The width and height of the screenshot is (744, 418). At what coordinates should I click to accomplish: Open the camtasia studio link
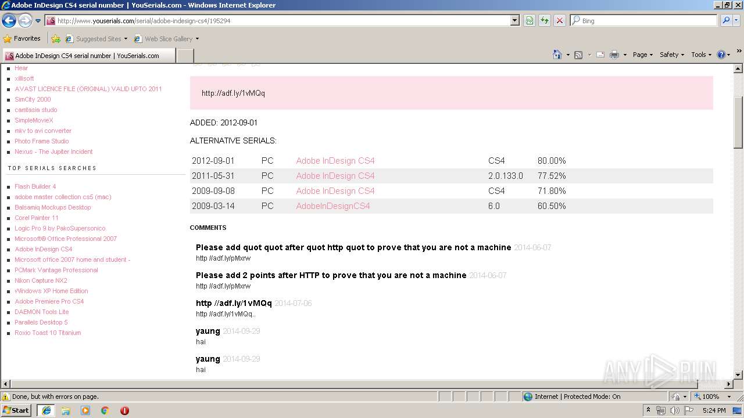pyautogui.click(x=36, y=110)
